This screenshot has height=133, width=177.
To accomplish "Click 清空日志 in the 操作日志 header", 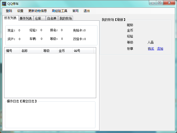I will [x=28, y=101].
